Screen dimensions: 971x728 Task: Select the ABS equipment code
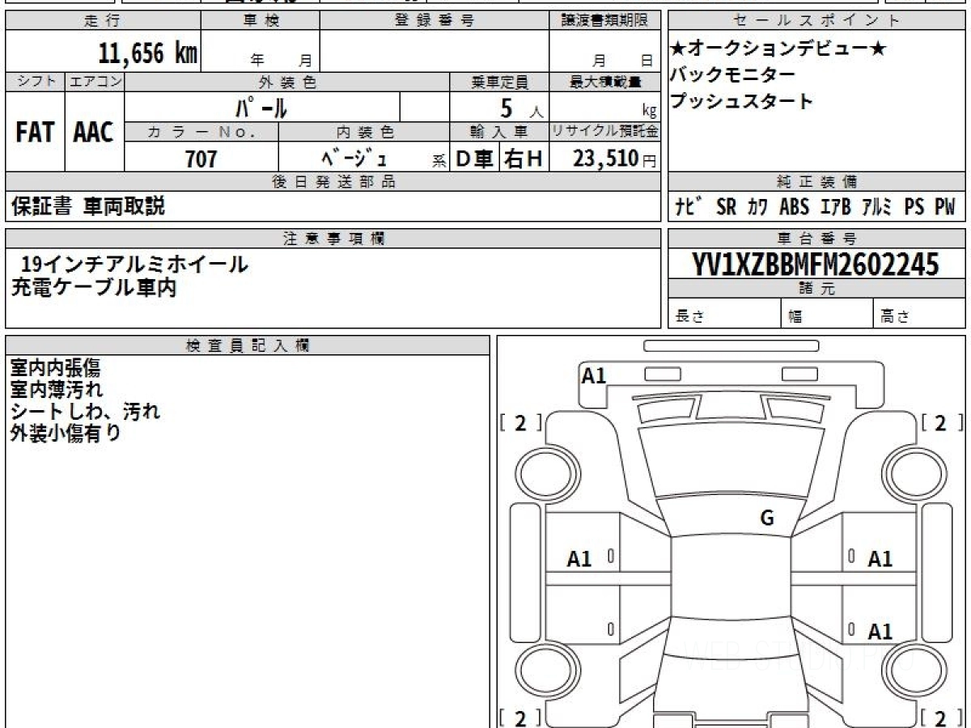pyautogui.click(x=794, y=207)
